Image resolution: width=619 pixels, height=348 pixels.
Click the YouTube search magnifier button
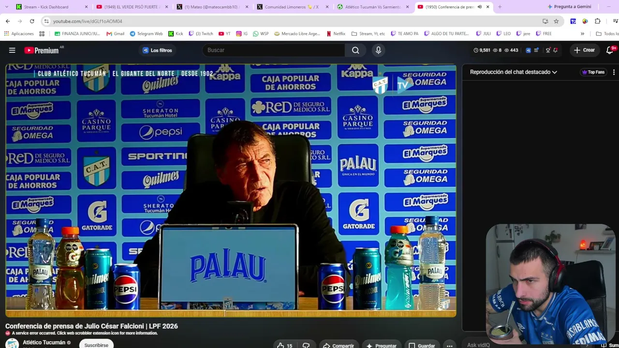click(x=355, y=50)
